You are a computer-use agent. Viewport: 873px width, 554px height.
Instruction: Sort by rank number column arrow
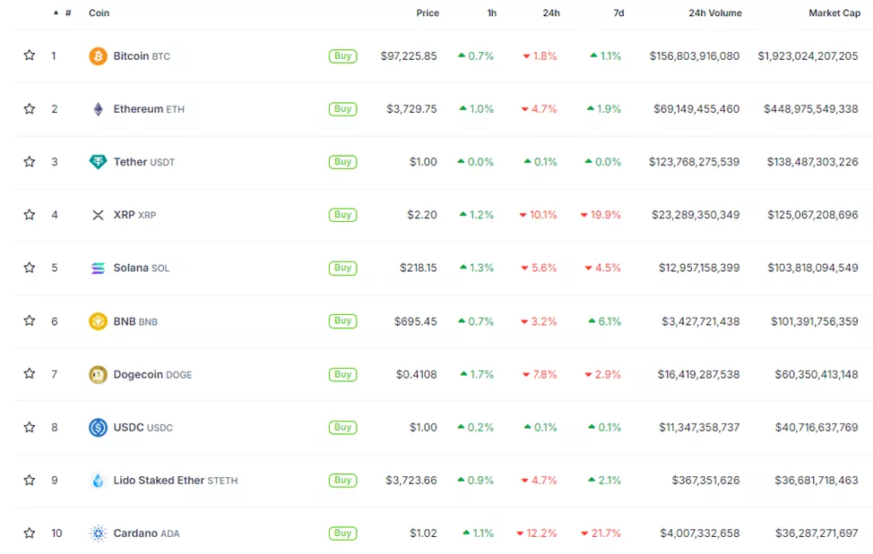(56, 13)
